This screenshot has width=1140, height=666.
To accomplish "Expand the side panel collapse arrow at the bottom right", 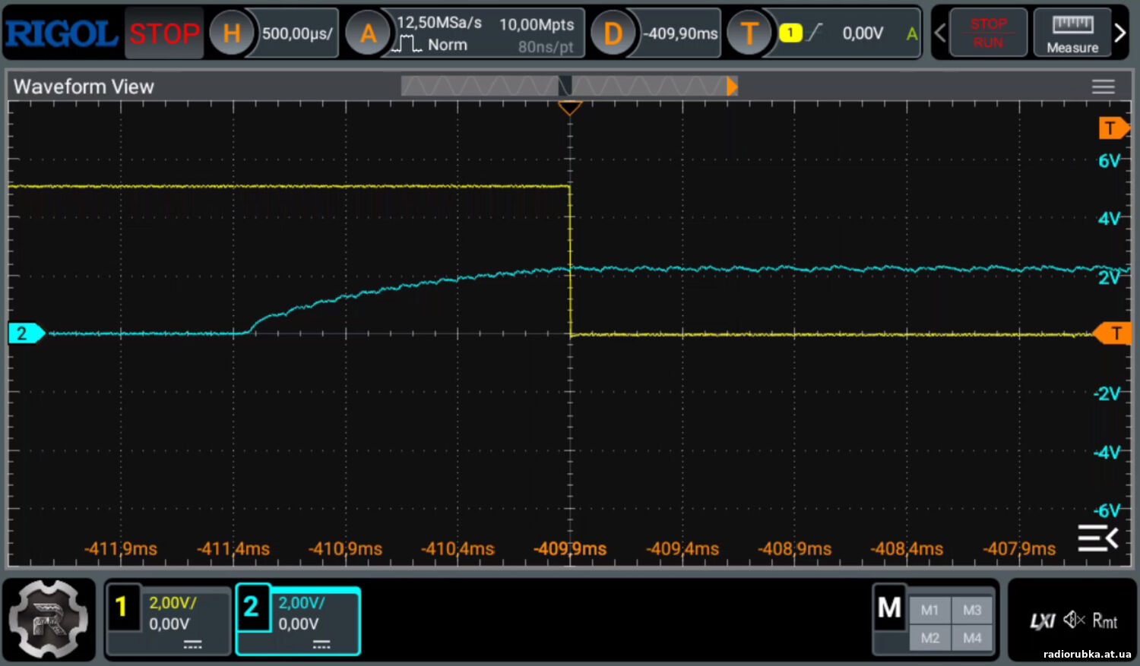I will [1098, 538].
